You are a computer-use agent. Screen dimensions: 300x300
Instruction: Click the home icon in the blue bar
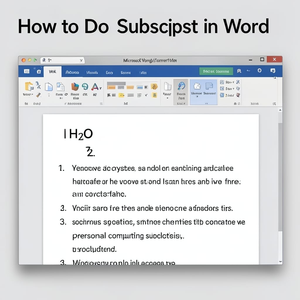point(39,71)
